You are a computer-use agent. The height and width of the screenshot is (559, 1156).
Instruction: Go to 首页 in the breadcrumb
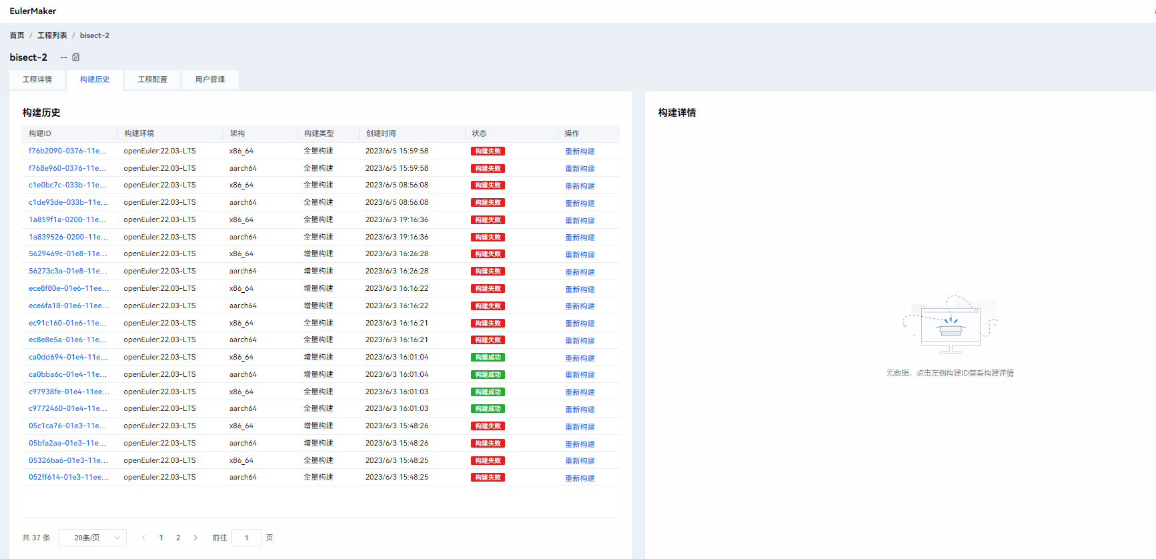[x=17, y=35]
